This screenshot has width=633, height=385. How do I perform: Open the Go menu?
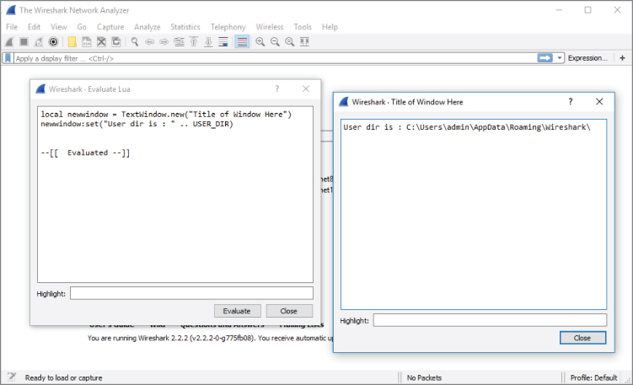coord(82,27)
